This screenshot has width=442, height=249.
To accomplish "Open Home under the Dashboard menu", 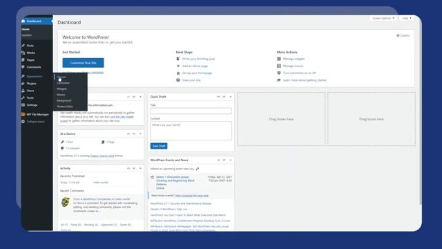I will (x=26, y=29).
